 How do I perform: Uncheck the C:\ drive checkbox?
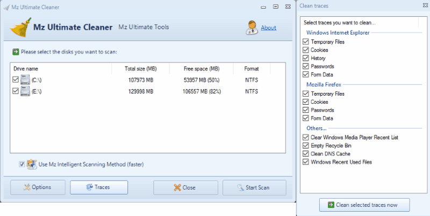16,80
